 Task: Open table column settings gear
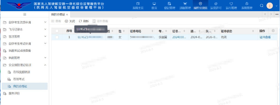point(273,31)
